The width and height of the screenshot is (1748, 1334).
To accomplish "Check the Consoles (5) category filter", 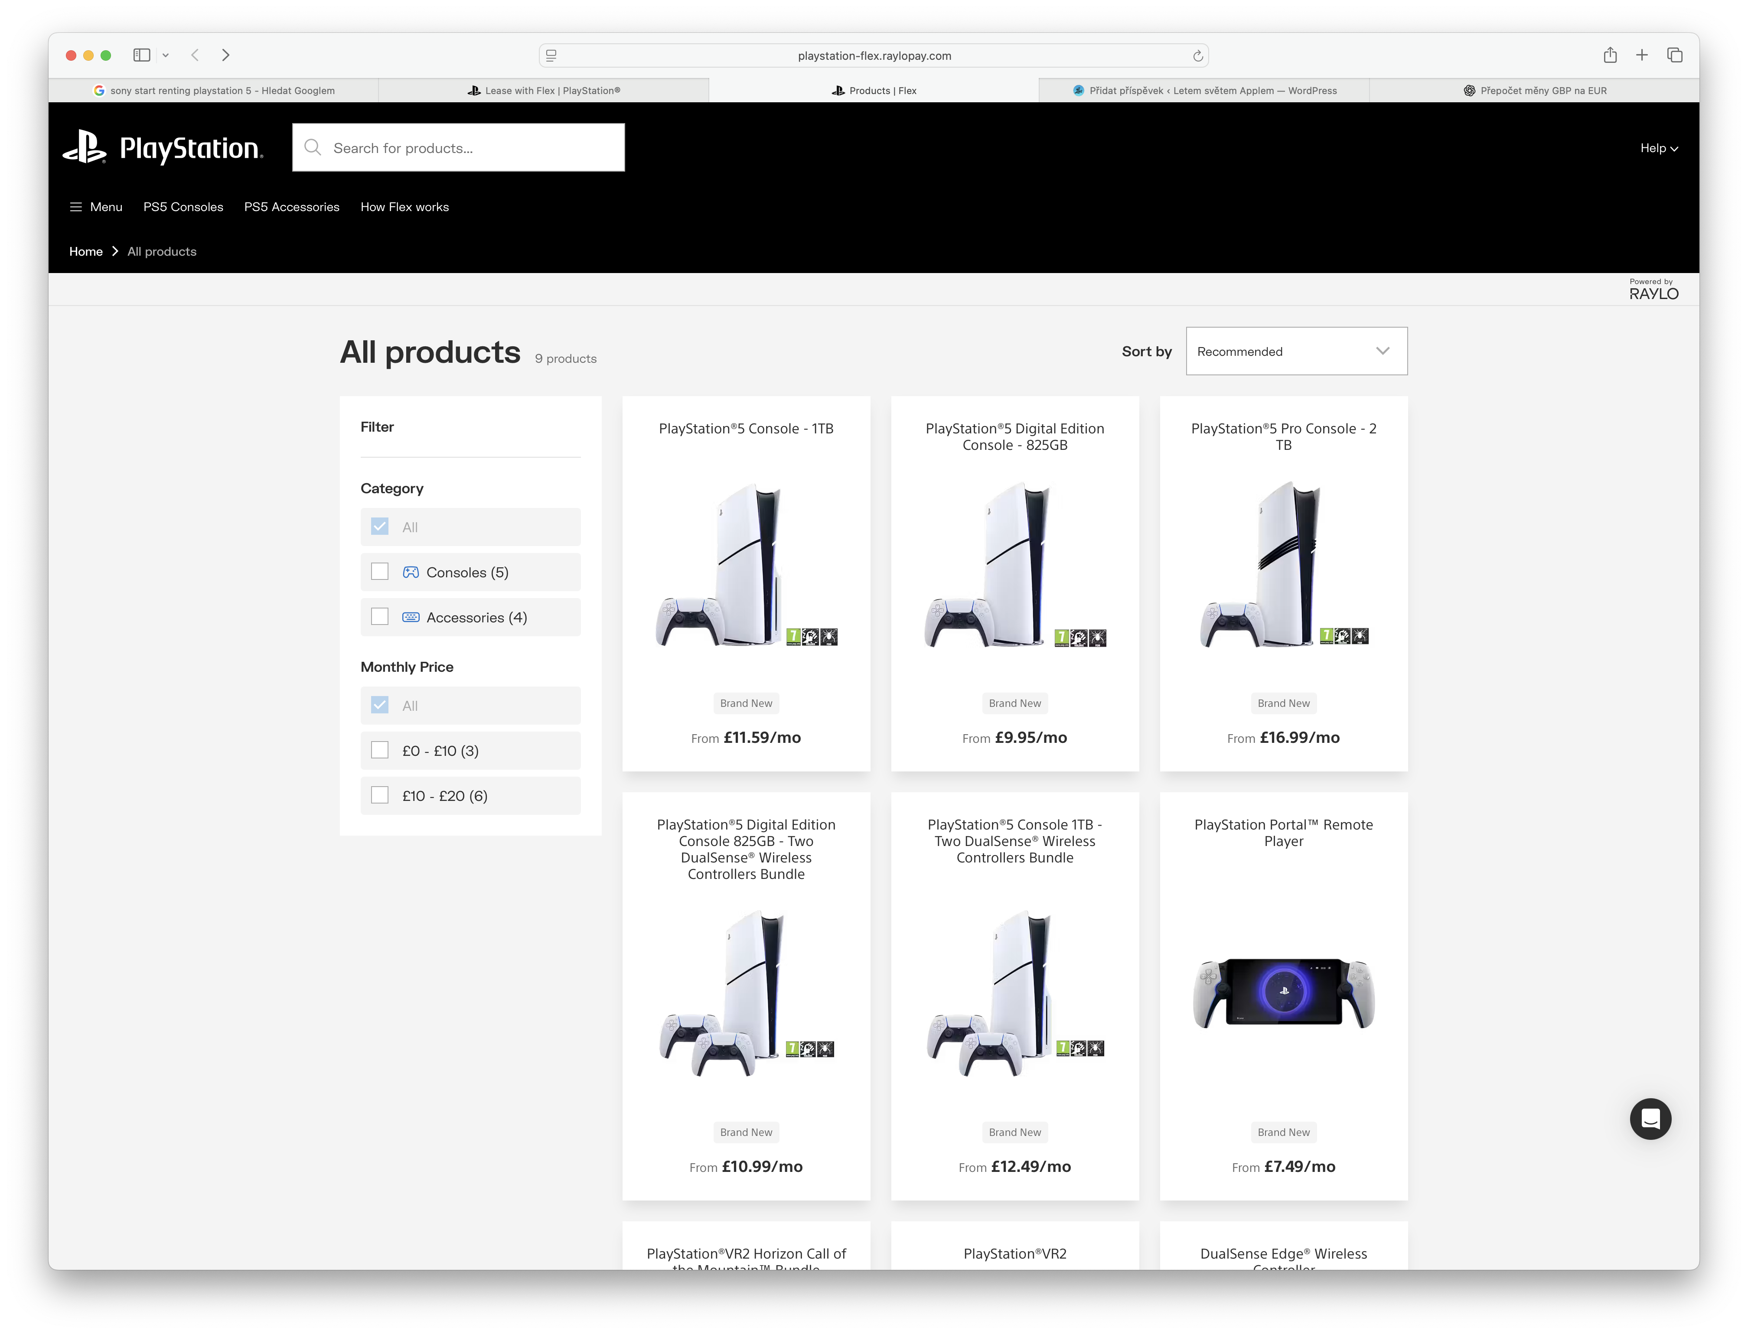I will tap(380, 572).
